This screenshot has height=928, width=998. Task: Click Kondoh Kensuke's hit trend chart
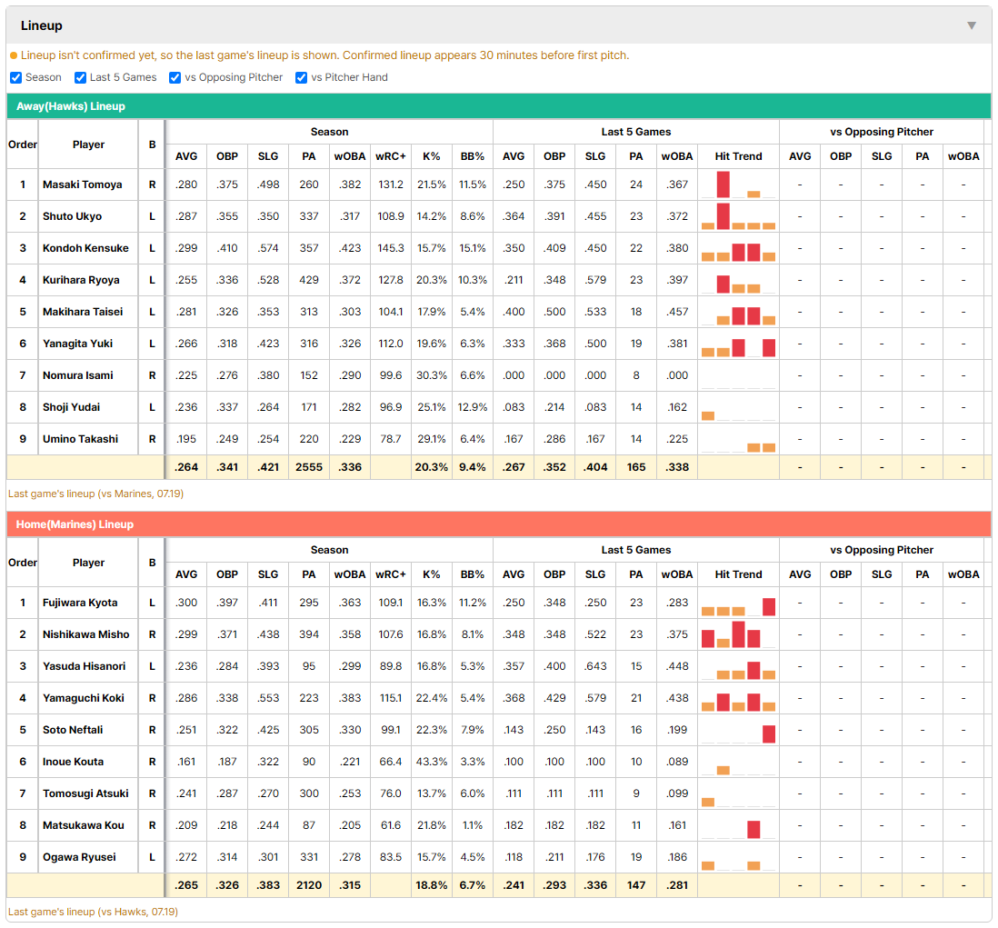point(738,248)
